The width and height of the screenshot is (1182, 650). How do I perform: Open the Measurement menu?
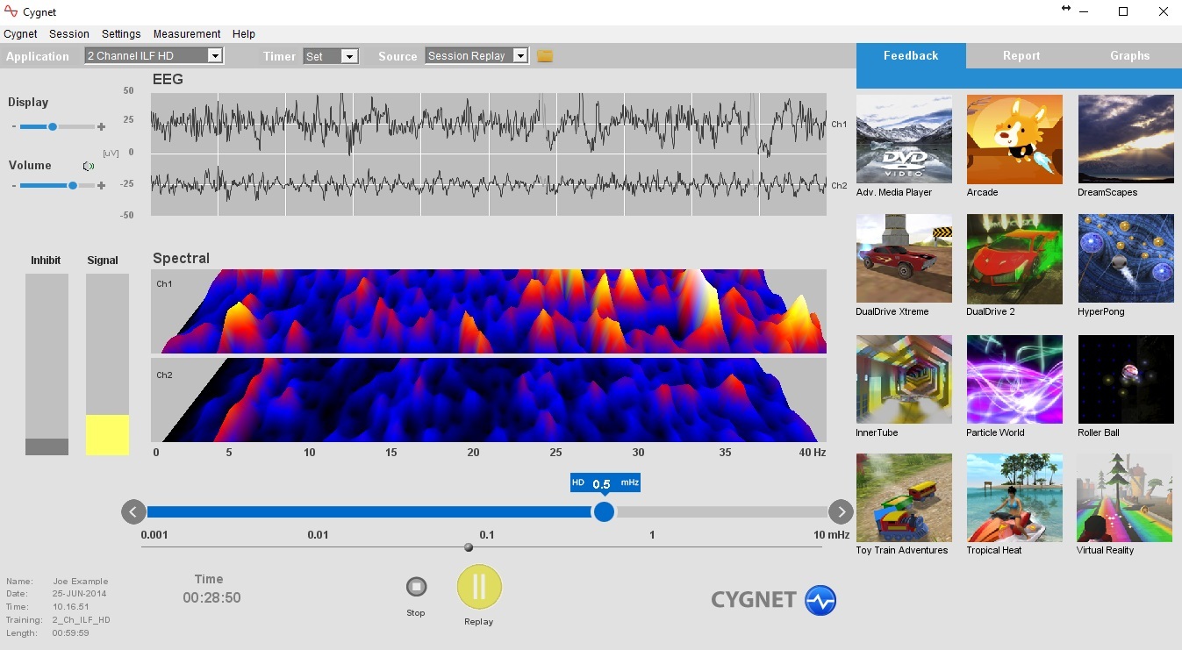click(187, 34)
